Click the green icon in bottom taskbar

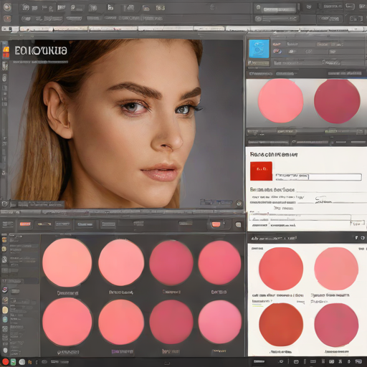[x=14, y=362]
